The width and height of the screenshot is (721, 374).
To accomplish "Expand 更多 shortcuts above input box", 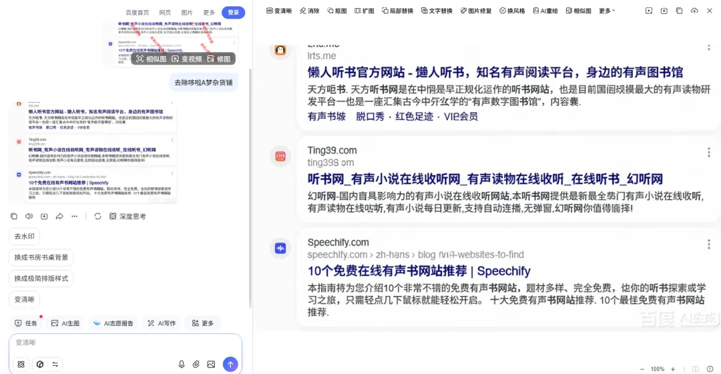I will 203,323.
